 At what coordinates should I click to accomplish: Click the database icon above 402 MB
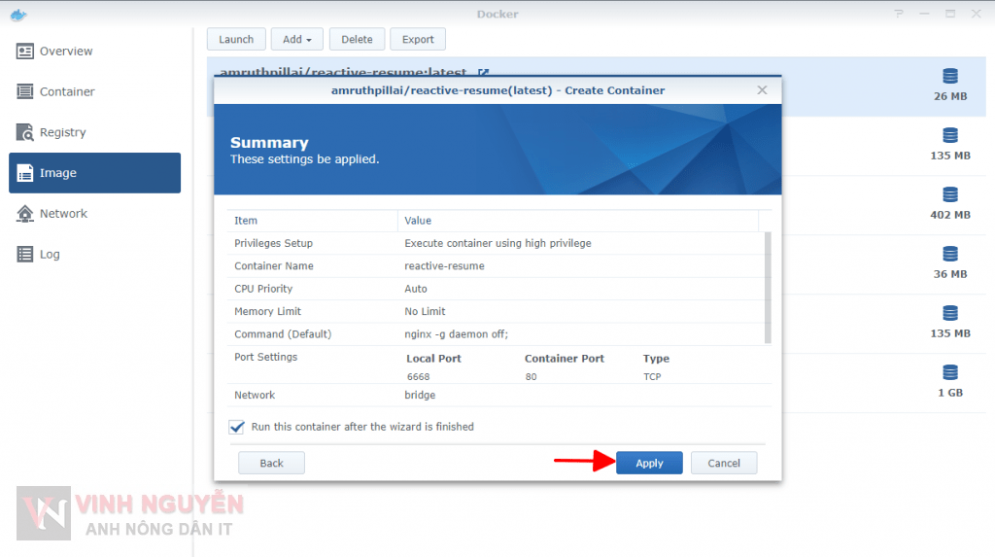(x=949, y=195)
